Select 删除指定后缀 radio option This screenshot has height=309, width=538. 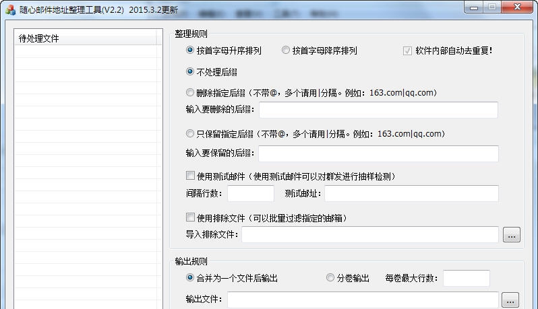(189, 92)
